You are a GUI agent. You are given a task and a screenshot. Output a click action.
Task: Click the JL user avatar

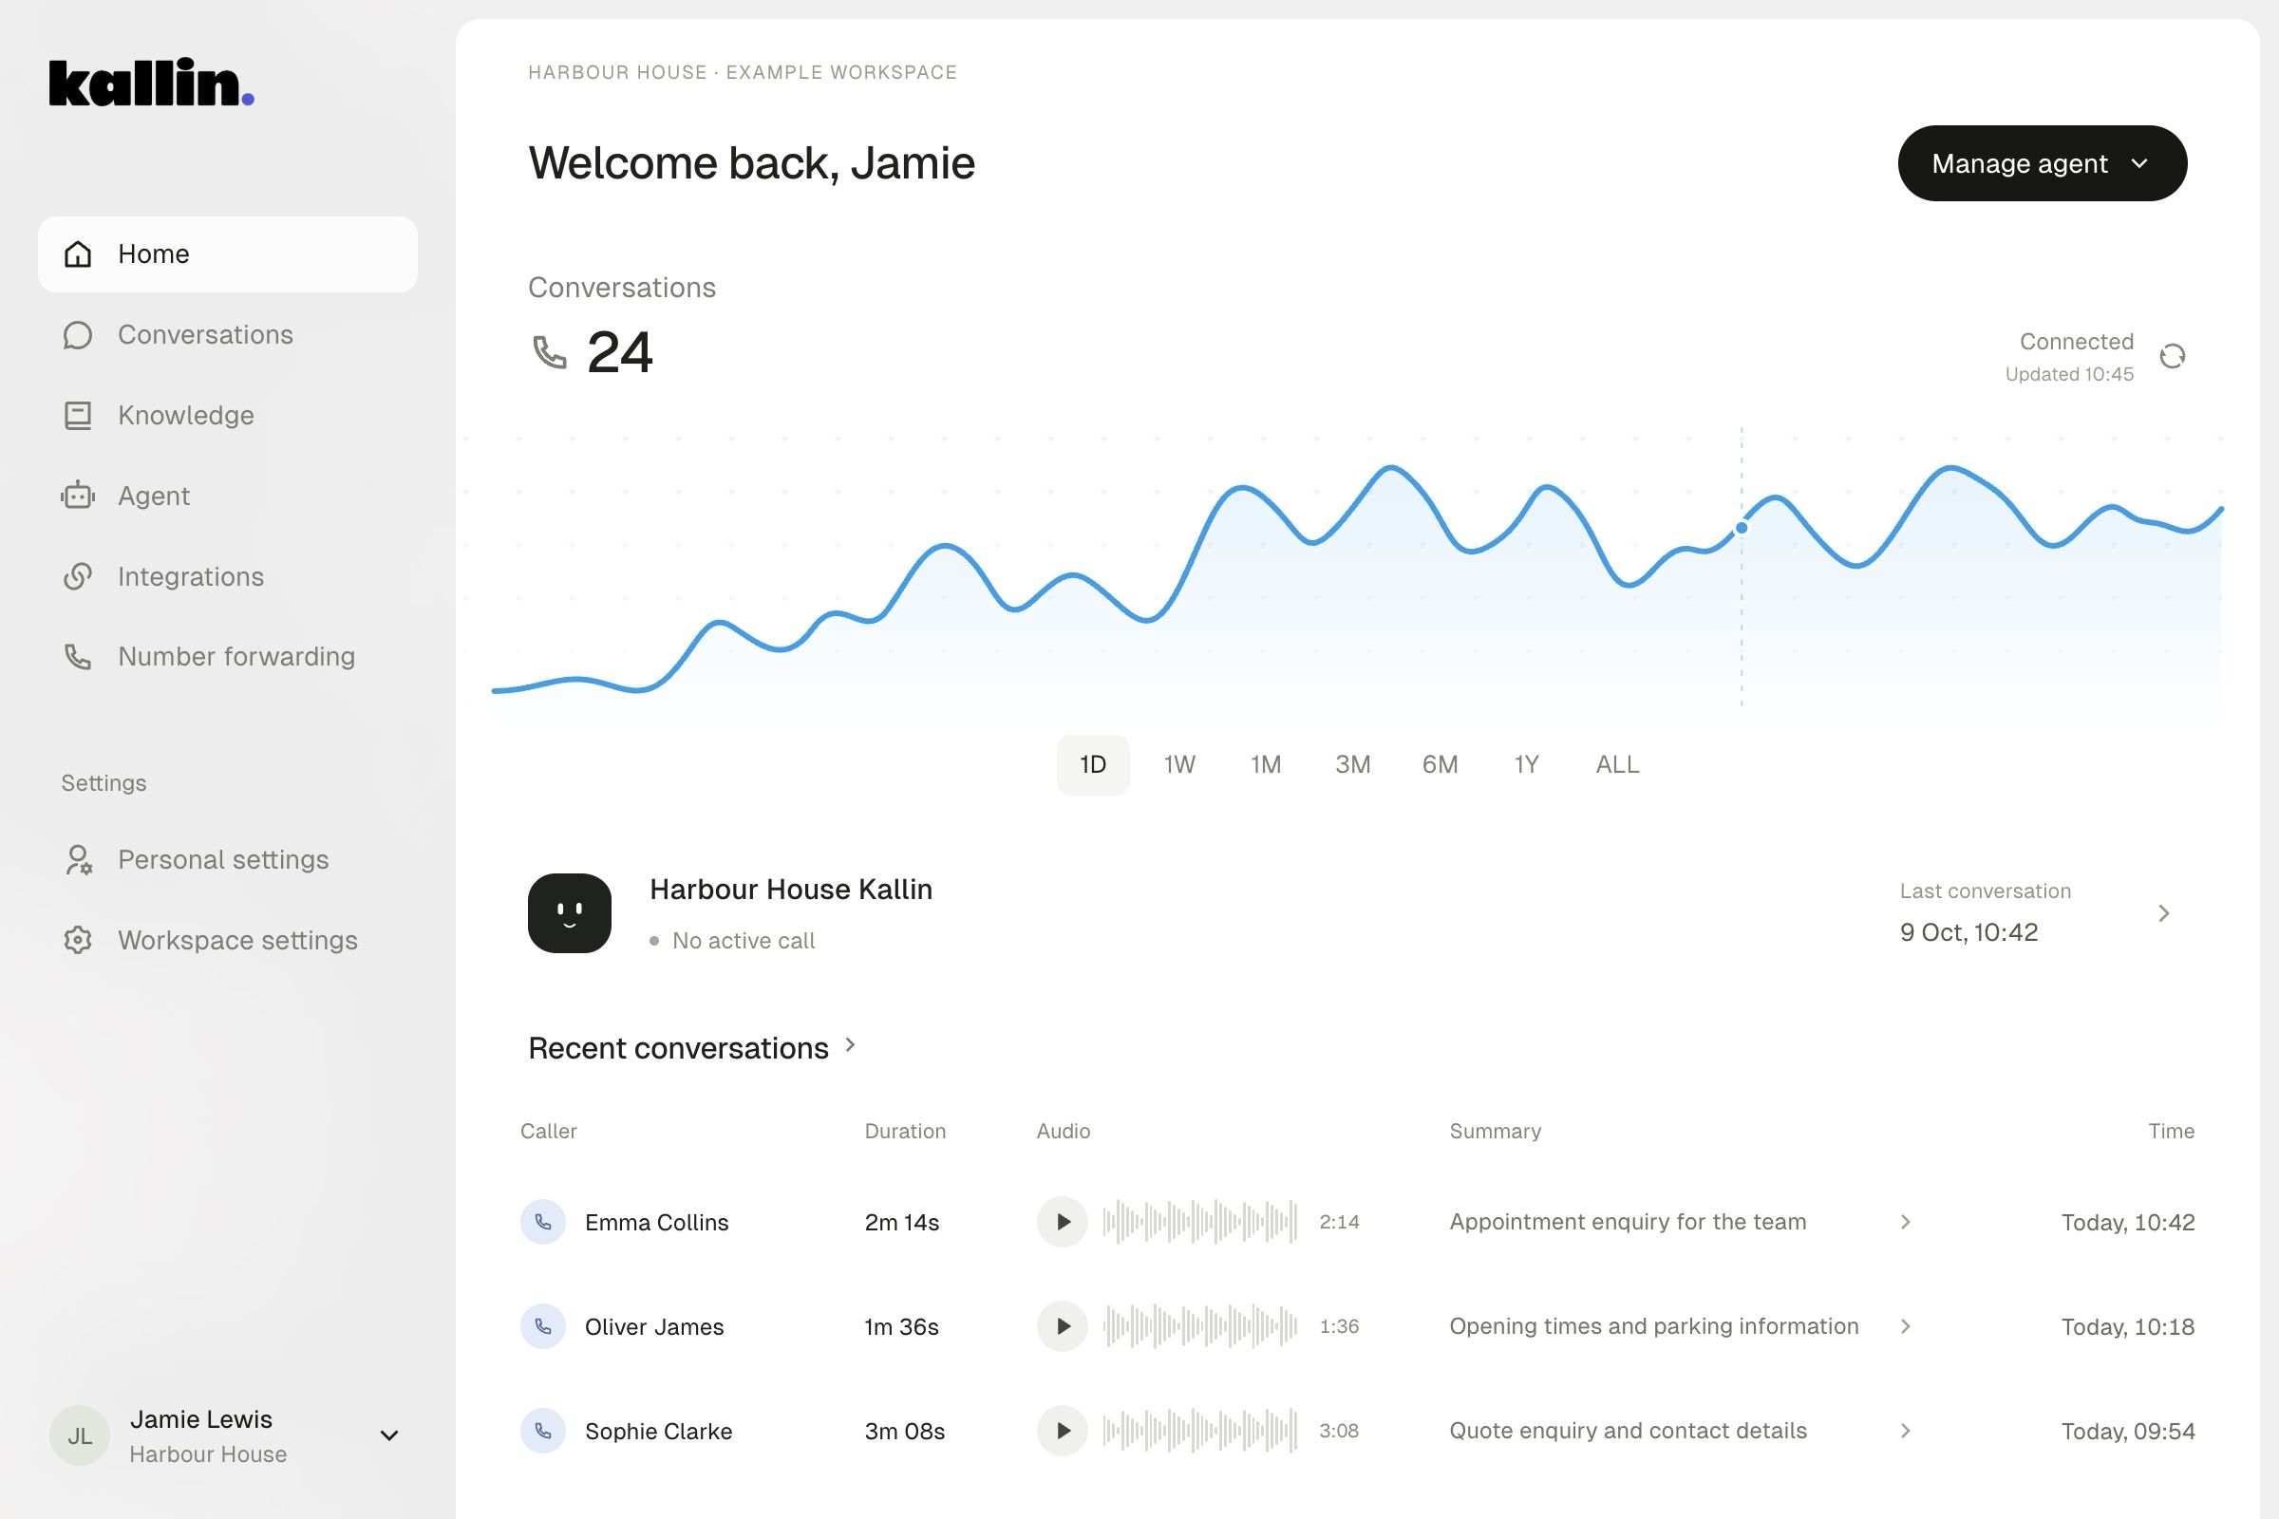80,1435
